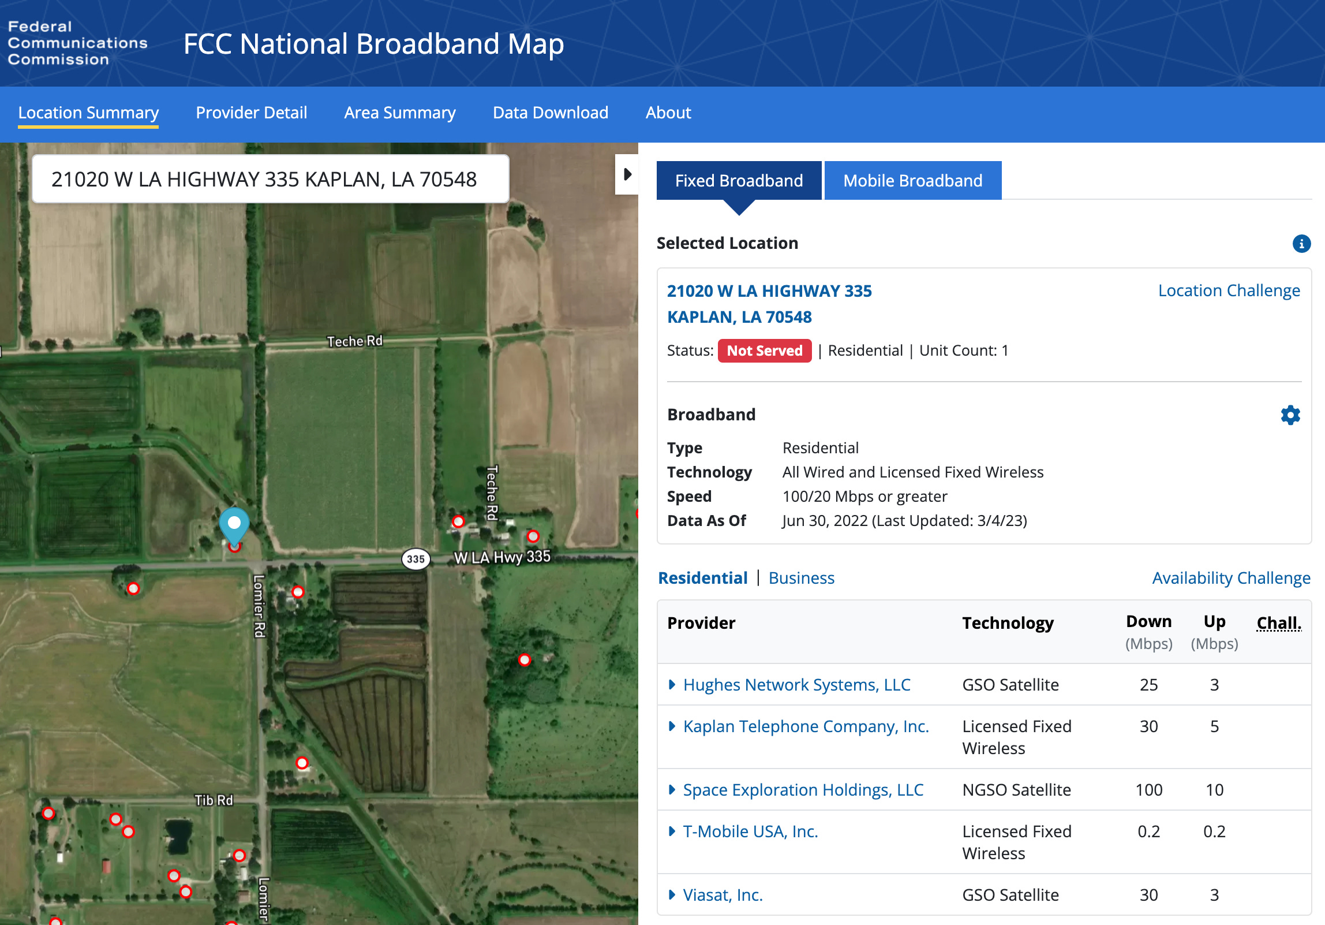Click the horizontal Teche Rd map label
The height and width of the screenshot is (925, 1325).
tap(354, 341)
